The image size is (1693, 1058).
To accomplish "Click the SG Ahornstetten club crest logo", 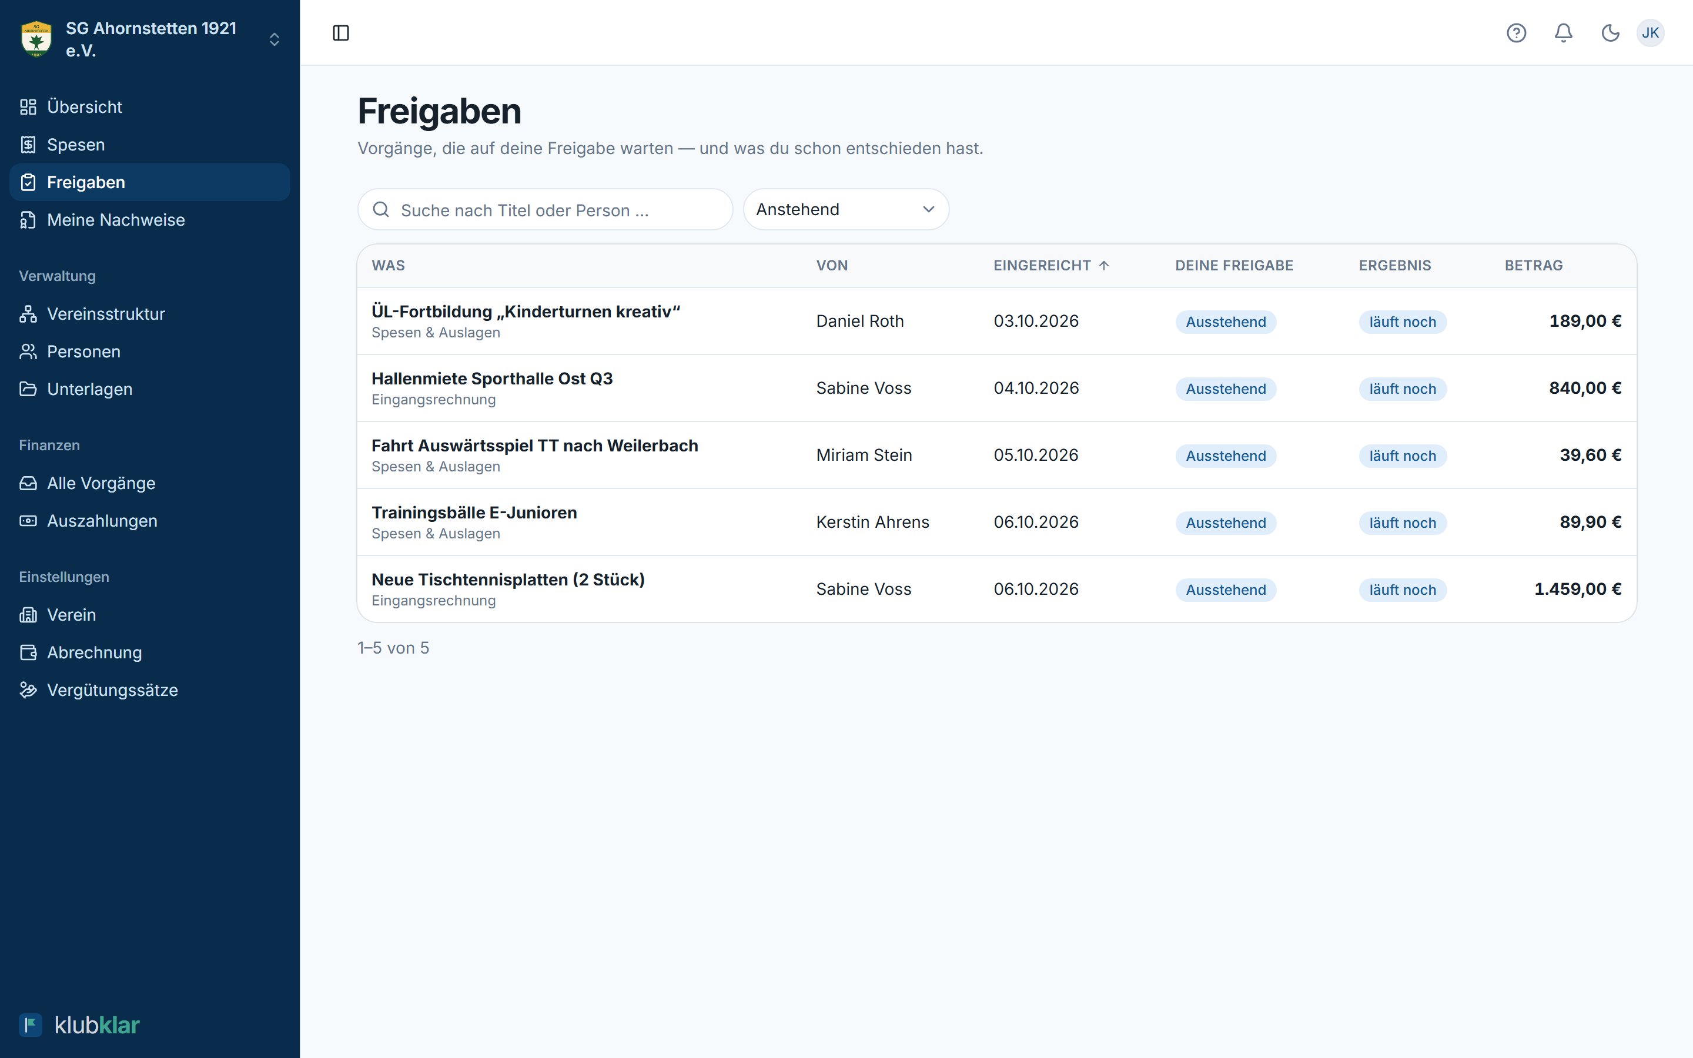I will click(36, 39).
